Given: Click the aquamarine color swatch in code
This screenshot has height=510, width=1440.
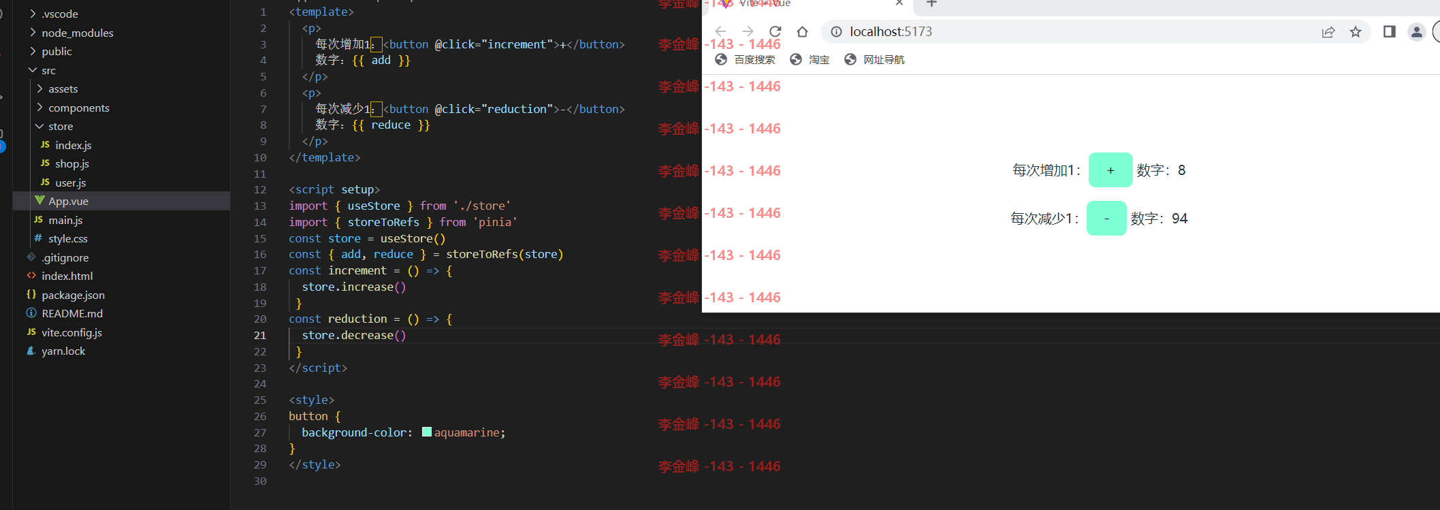Looking at the screenshot, I should [427, 432].
